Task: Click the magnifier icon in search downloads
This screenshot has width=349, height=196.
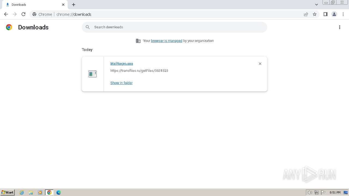Action: tap(88, 27)
